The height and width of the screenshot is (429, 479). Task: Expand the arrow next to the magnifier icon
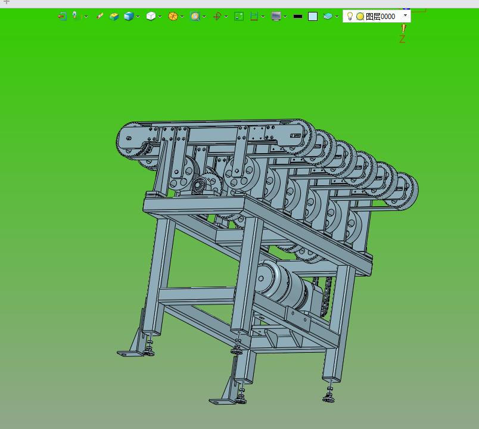pos(204,17)
